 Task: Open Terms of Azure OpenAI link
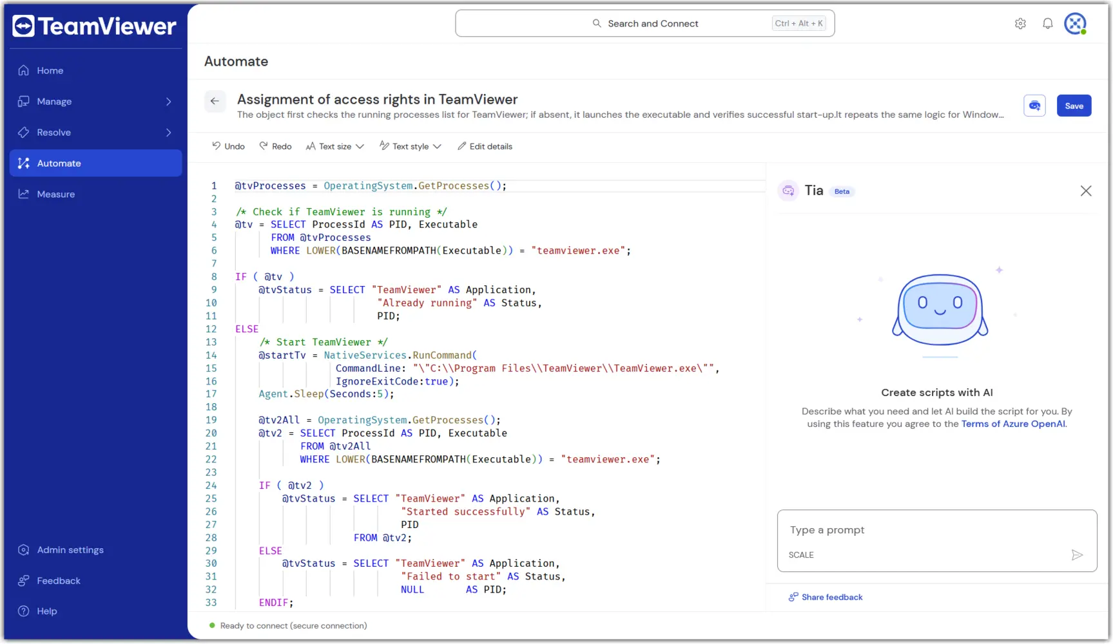pyautogui.click(x=1013, y=424)
